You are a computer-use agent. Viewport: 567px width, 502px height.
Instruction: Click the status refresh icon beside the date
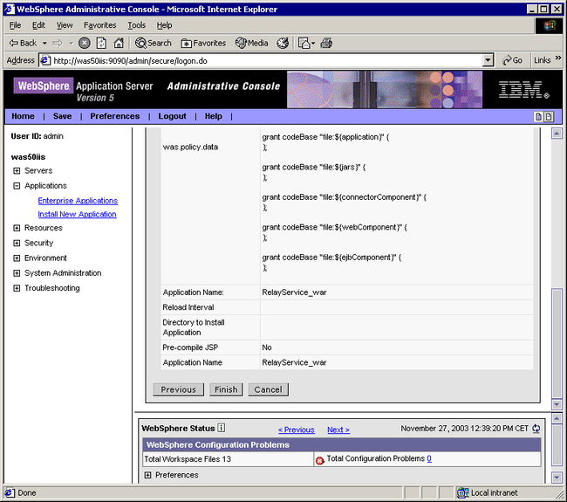tap(536, 429)
